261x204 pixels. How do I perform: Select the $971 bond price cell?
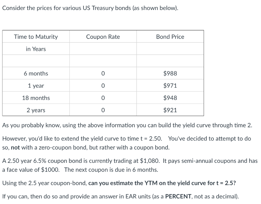click(170, 85)
